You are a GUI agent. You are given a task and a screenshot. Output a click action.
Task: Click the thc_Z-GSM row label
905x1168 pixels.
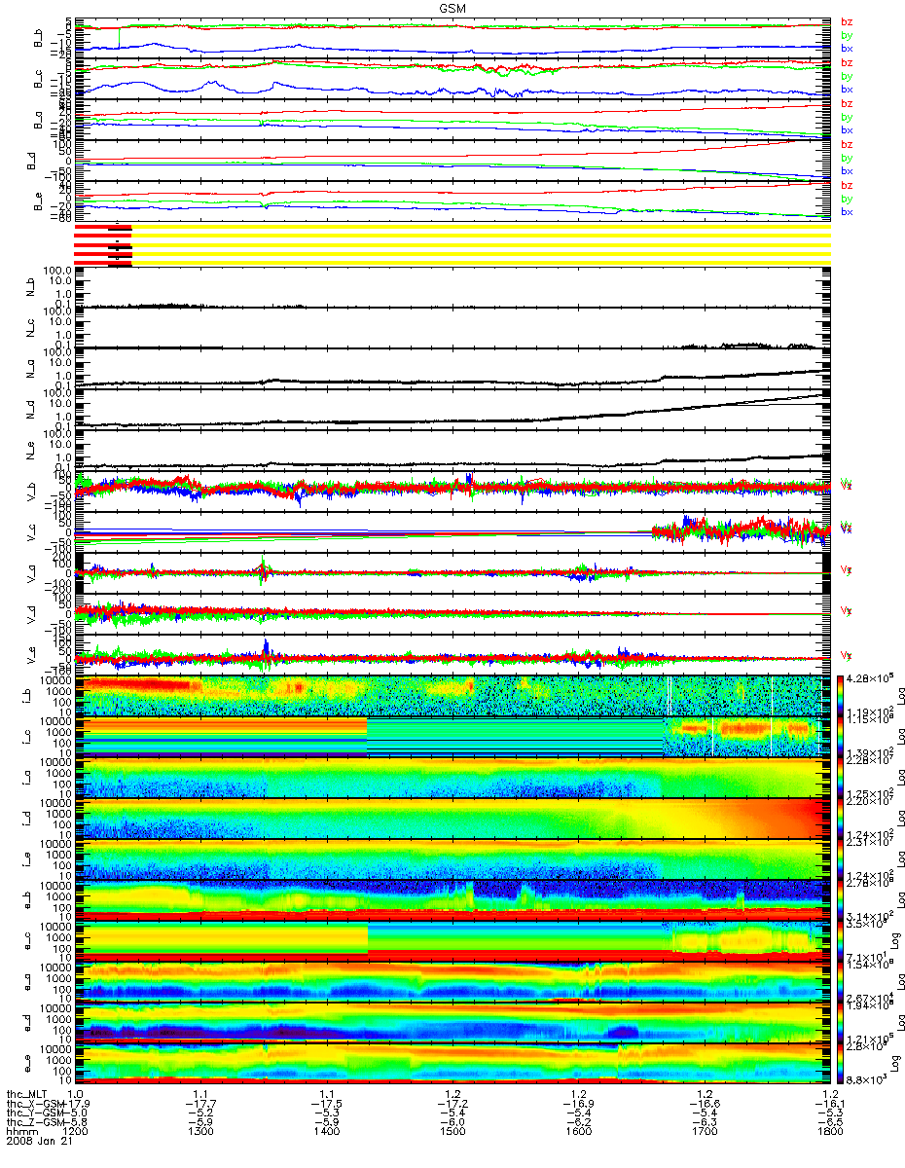pyautogui.click(x=34, y=1123)
